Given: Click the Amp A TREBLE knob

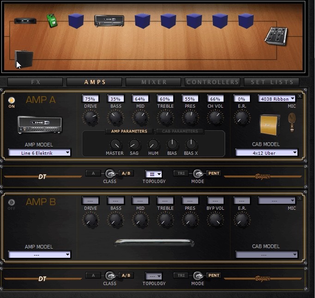Looking at the screenshot, I should pos(165,118).
